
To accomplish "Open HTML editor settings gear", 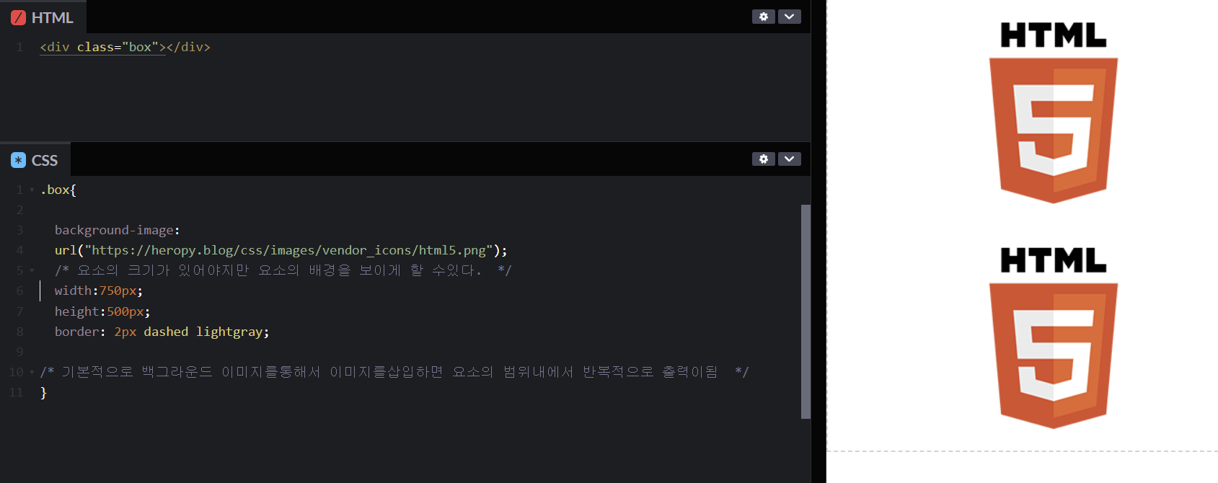I will 763,17.
